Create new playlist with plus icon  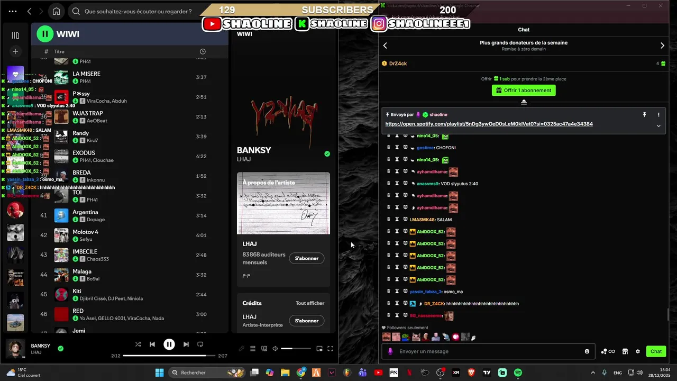coord(15,51)
